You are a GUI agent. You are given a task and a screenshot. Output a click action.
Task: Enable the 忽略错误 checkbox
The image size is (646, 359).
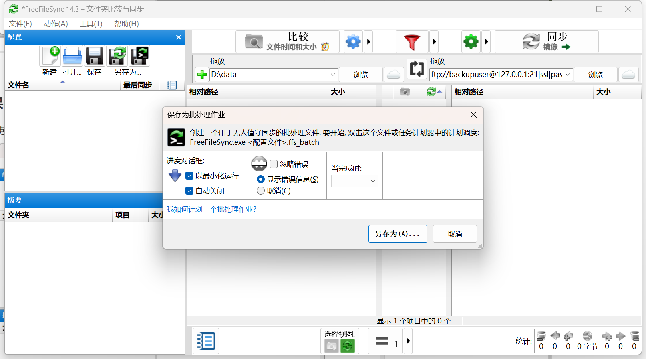274,164
